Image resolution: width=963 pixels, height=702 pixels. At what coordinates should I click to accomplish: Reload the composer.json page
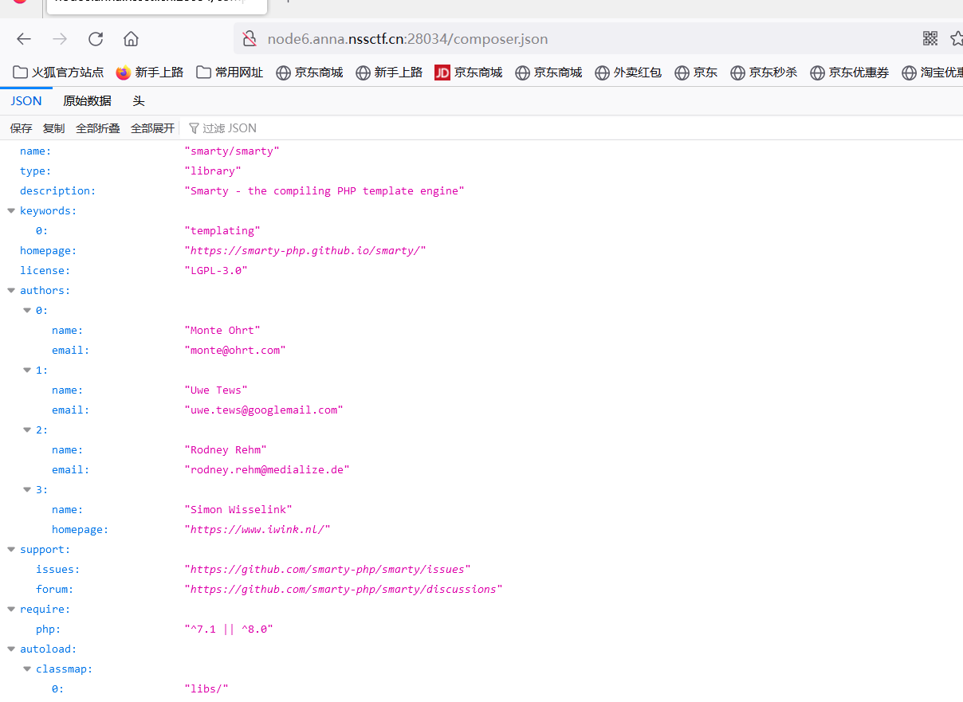pyautogui.click(x=96, y=39)
